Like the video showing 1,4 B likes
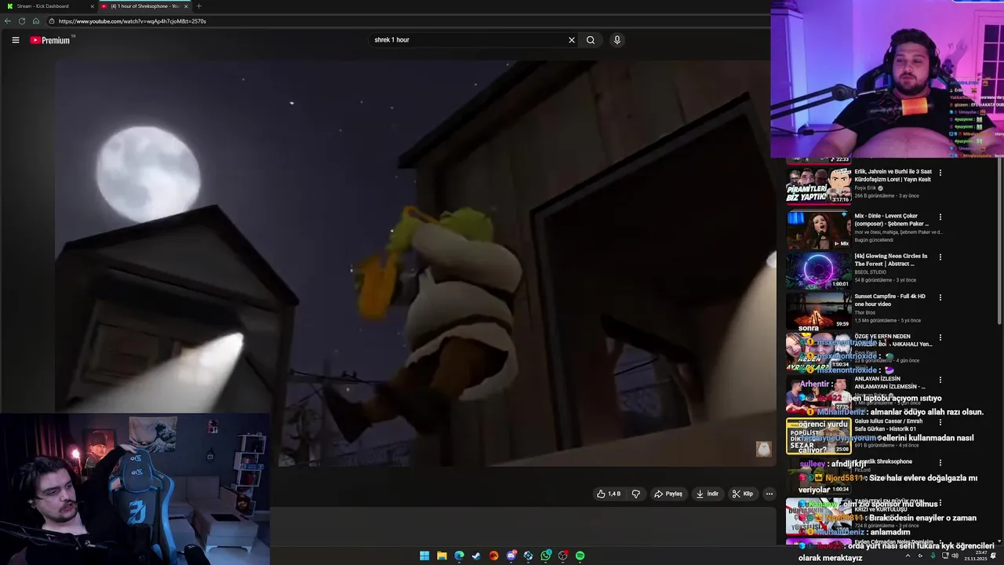The image size is (1004, 565). coord(609,494)
